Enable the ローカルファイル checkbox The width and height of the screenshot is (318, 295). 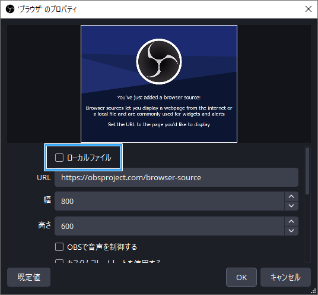(x=59, y=158)
